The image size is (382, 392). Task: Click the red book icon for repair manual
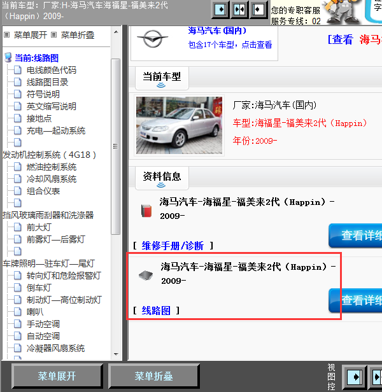click(x=146, y=211)
